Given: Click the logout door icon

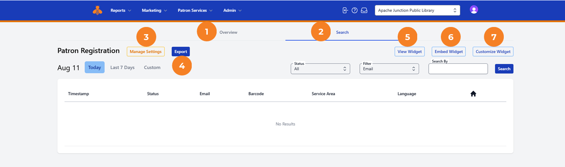Looking at the screenshot, I should tap(345, 10).
